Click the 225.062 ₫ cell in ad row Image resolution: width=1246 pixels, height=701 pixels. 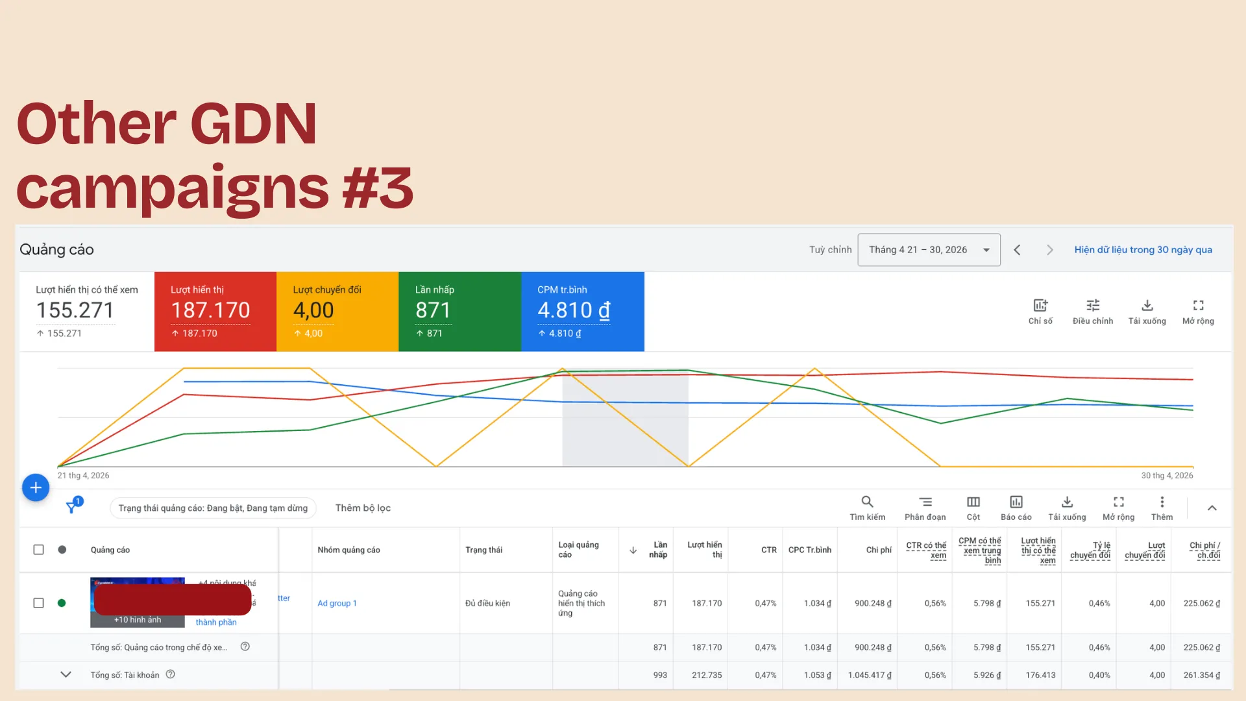[1202, 604]
